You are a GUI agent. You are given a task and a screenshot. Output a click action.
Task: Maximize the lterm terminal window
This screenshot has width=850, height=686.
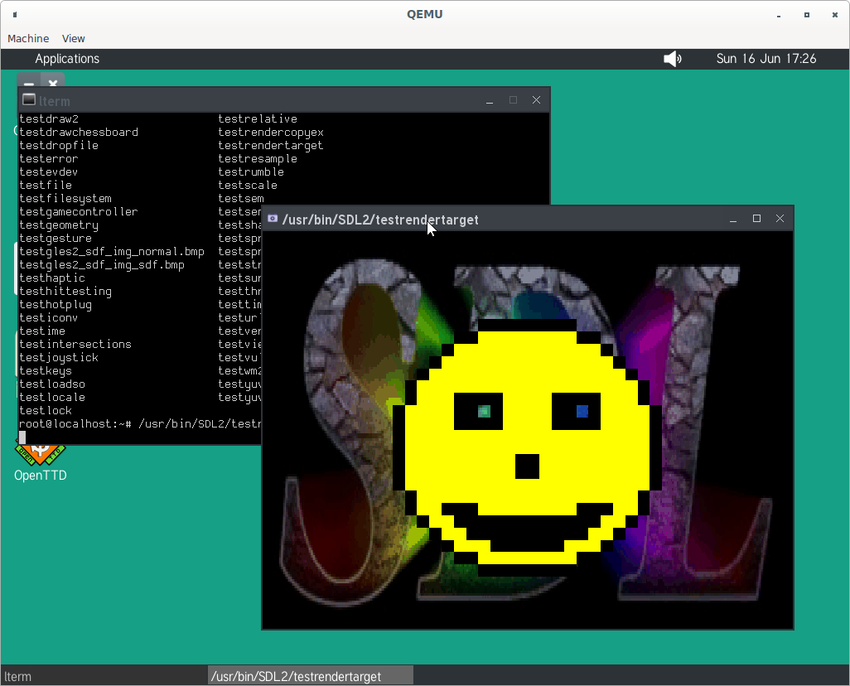(513, 99)
